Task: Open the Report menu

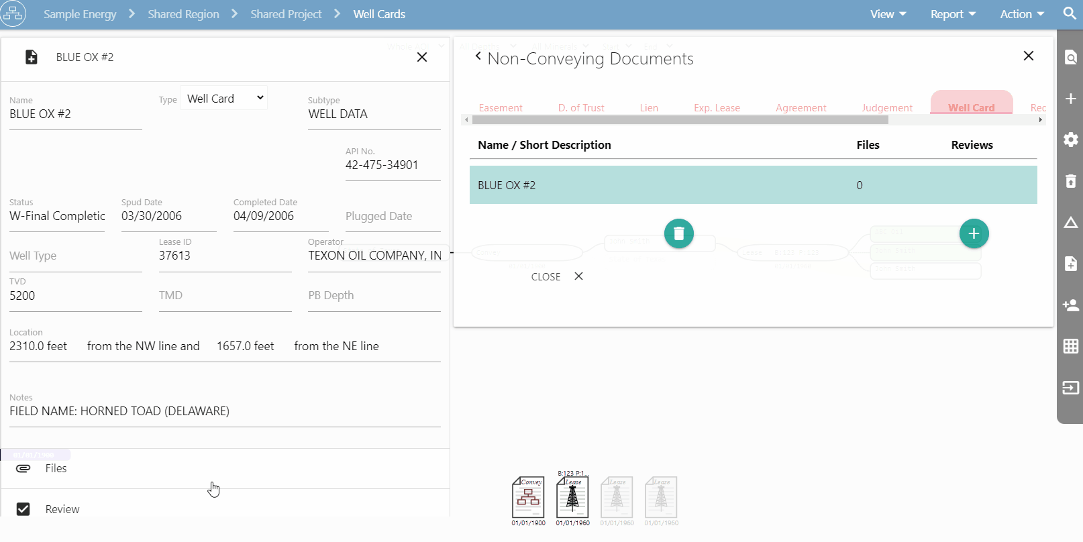Action: pyautogui.click(x=952, y=14)
